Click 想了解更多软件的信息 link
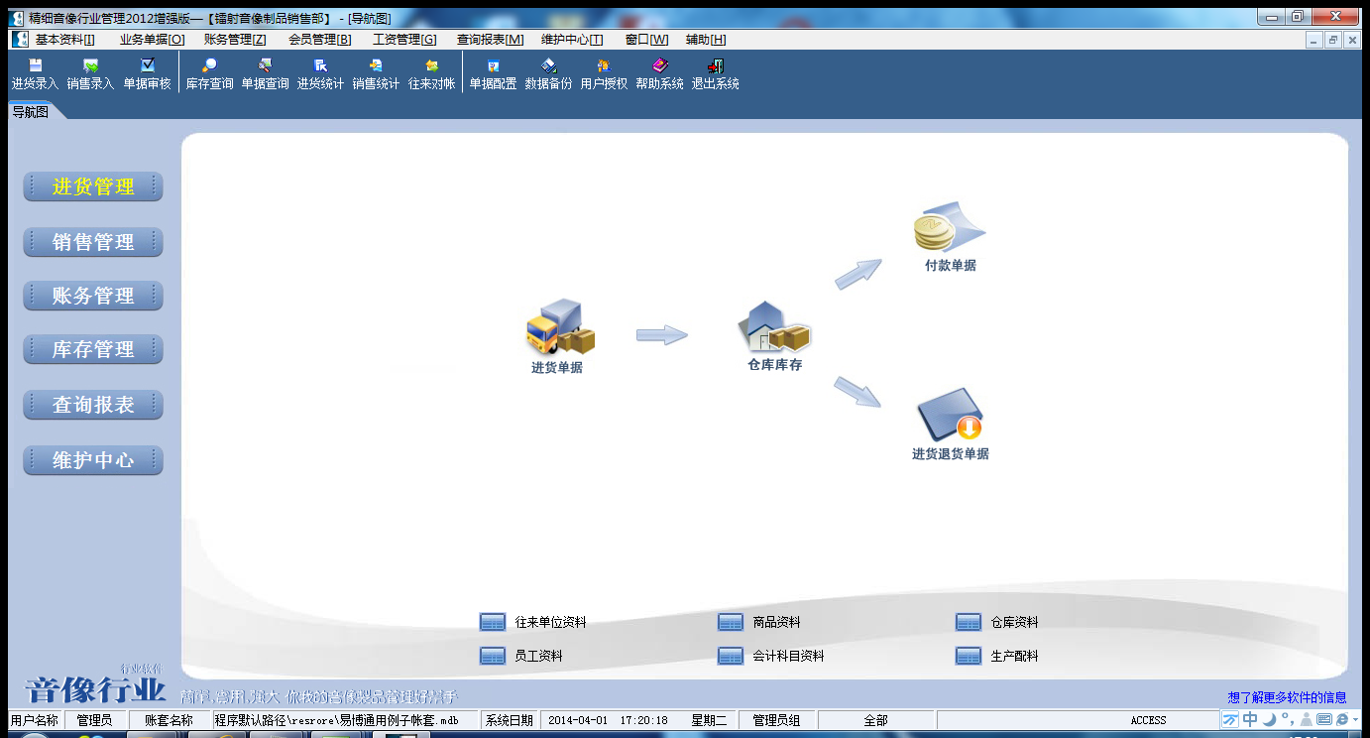1370x738 pixels. tap(1287, 697)
